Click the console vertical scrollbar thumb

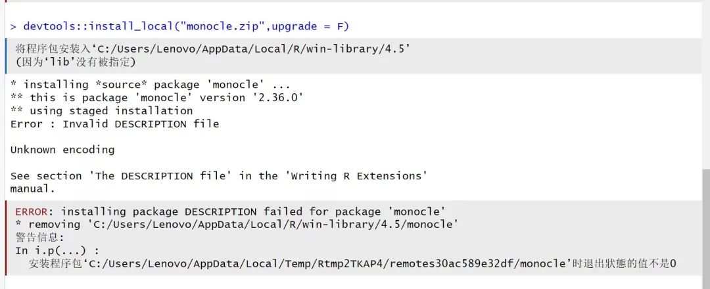click(x=706, y=229)
